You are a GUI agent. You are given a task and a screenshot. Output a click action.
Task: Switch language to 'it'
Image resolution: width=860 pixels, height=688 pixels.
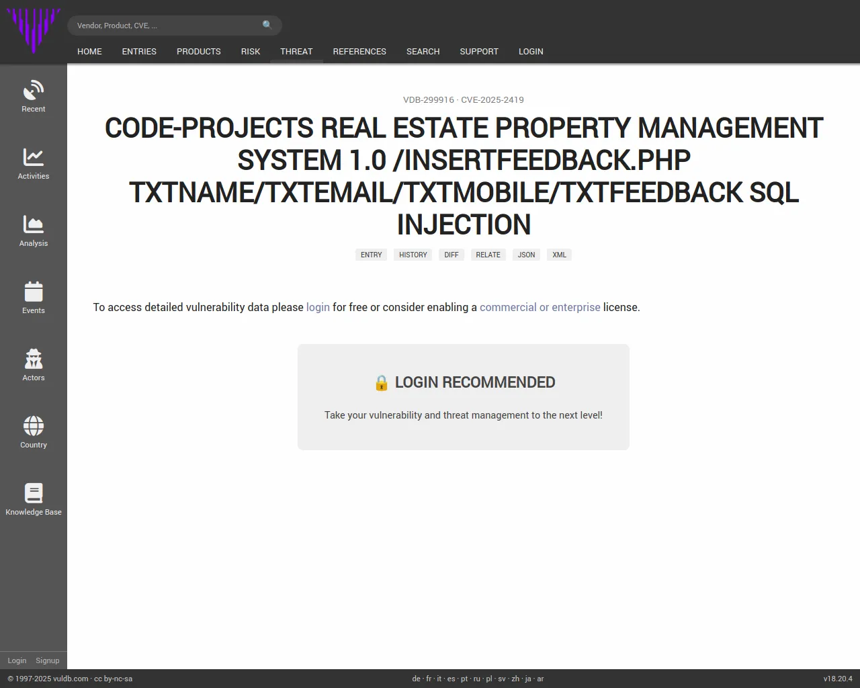(439, 679)
